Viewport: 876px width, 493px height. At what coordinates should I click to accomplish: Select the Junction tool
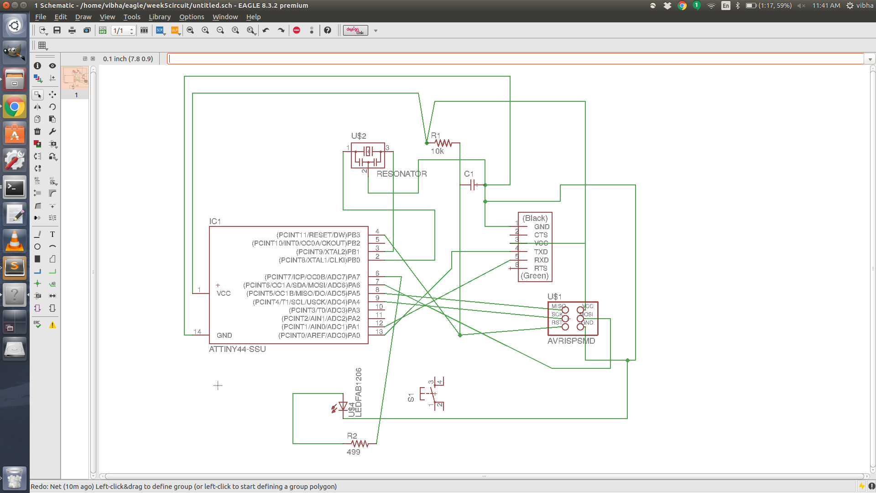[x=37, y=283]
